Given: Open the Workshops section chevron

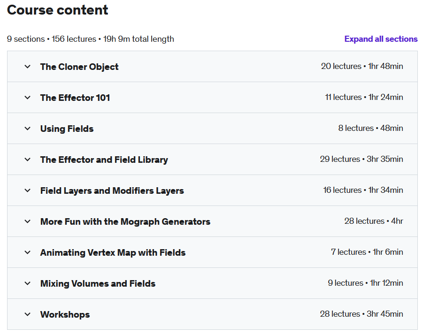Looking at the screenshot, I should 28,314.
